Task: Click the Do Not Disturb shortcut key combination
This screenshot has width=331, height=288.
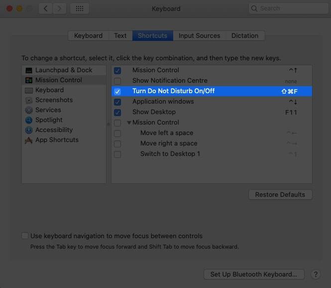Action: tap(289, 92)
